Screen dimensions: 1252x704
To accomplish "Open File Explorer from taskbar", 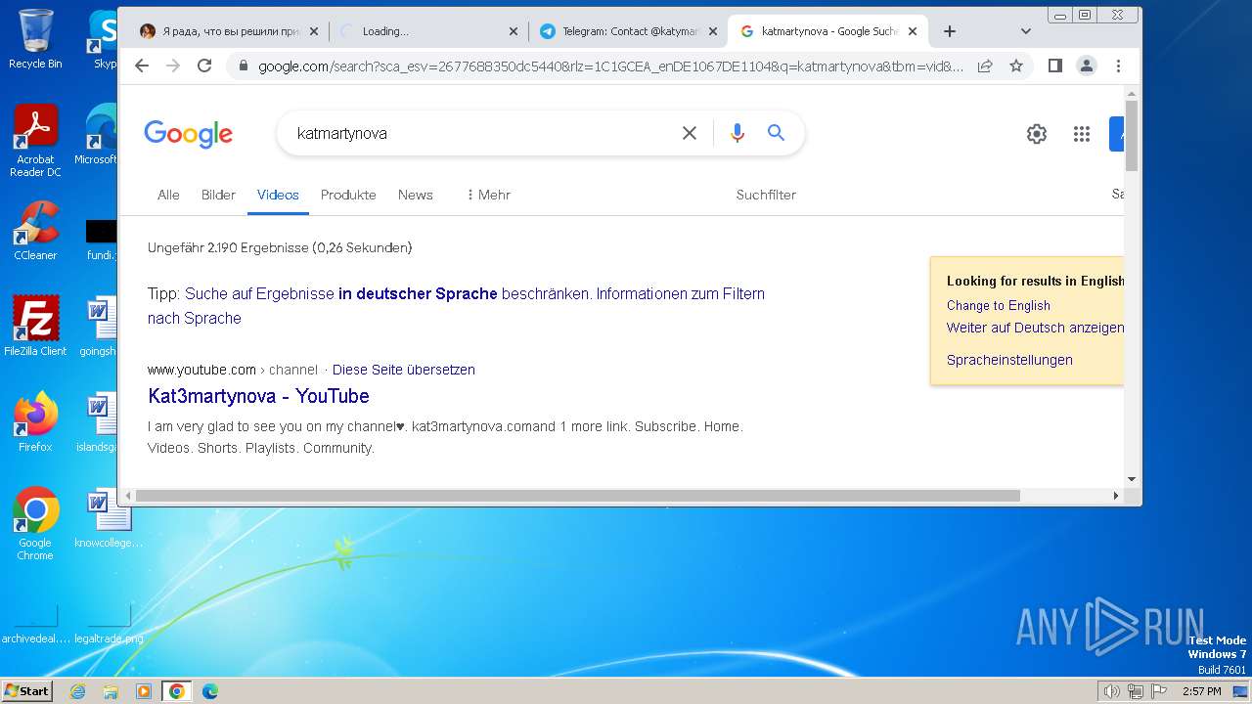I will 111,691.
